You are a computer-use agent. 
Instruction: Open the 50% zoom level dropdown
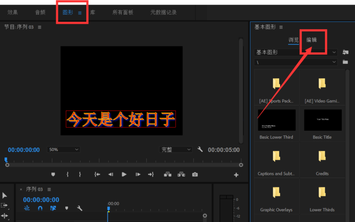click(63, 149)
